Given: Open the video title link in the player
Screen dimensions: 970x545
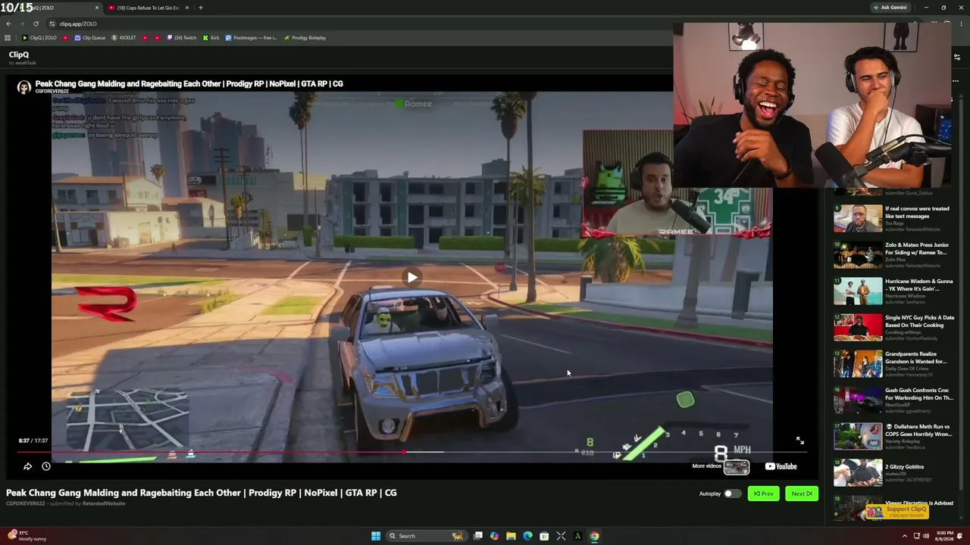Looking at the screenshot, I should point(189,84).
